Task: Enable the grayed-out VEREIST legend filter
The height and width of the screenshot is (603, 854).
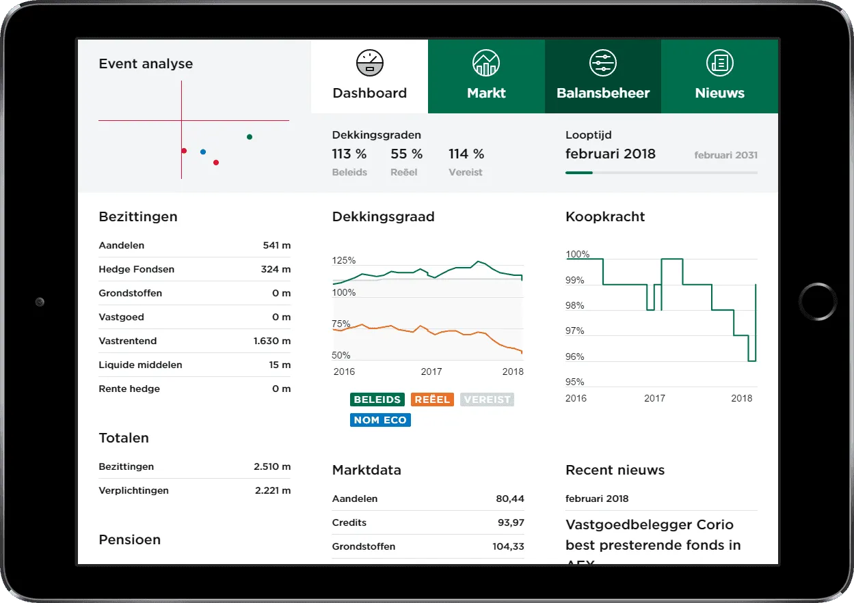Action: tap(487, 399)
